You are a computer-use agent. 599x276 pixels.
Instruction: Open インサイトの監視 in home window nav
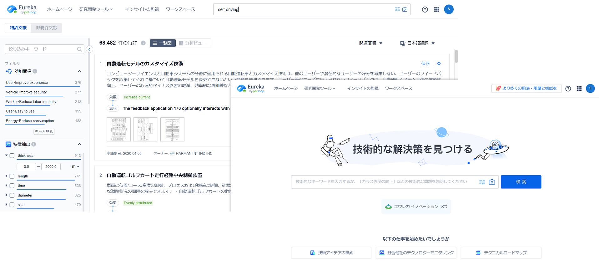point(363,89)
